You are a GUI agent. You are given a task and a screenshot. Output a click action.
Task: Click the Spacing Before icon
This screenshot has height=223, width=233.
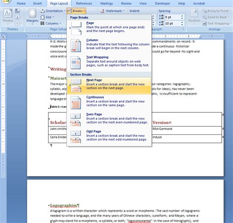[x=161, y=17]
